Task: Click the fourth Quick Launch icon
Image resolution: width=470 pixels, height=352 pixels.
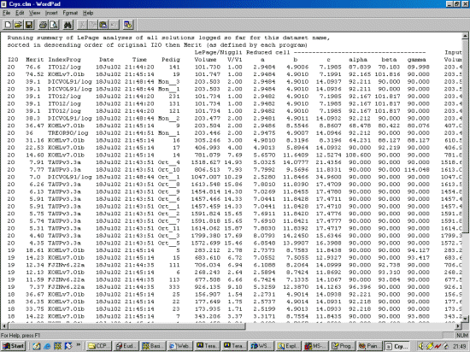Action: [68, 346]
